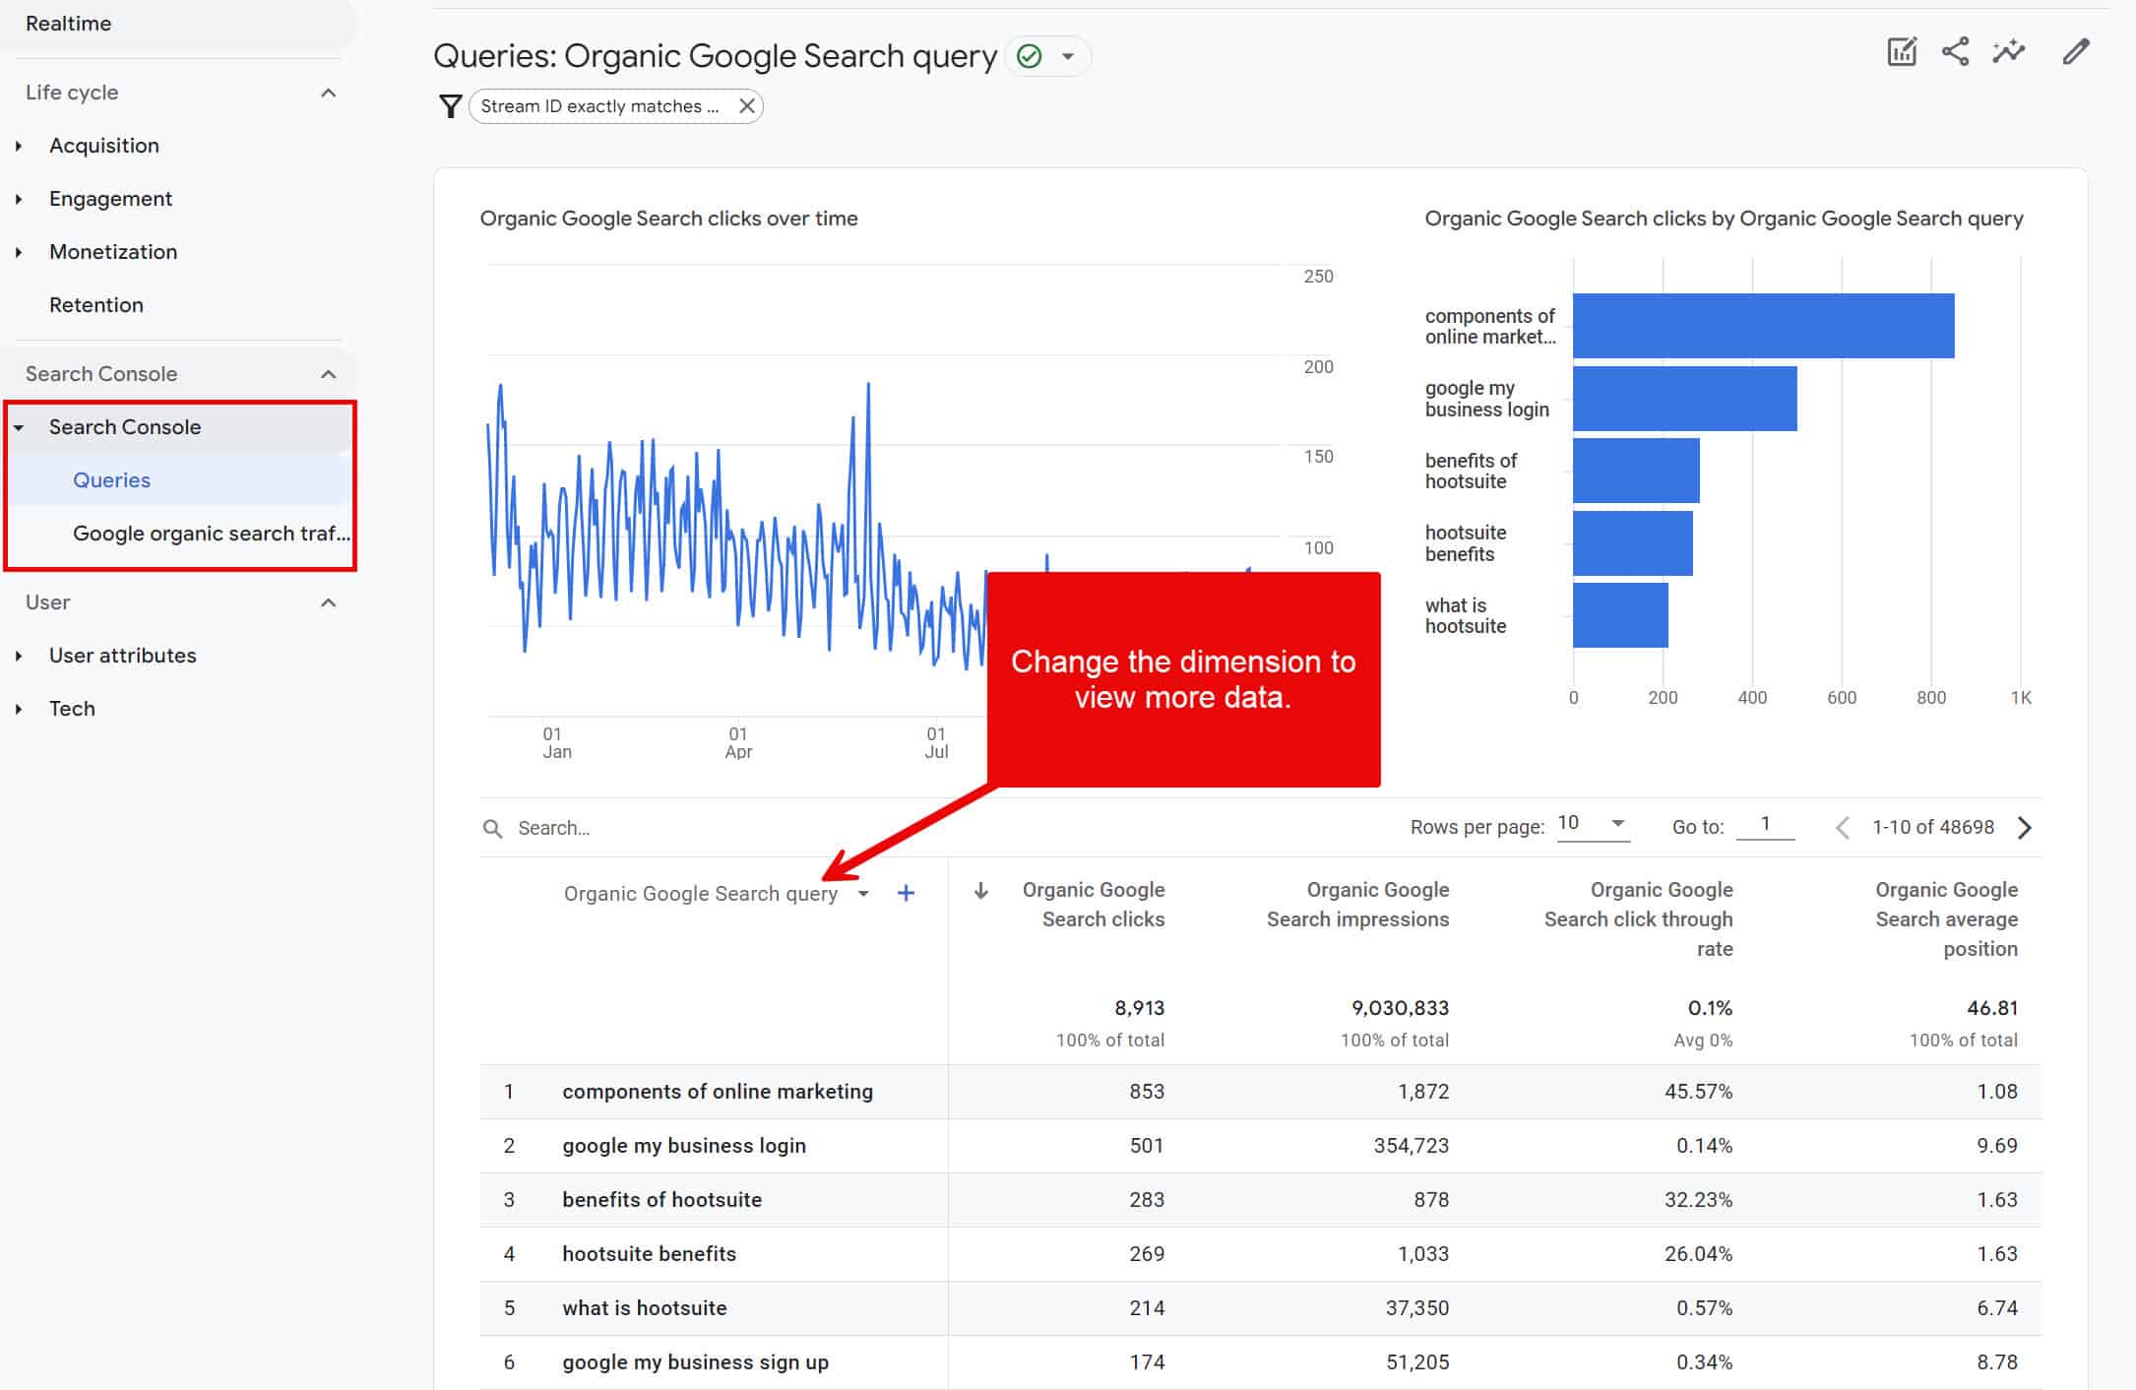Click the pencil edit report icon

coord(2076,52)
